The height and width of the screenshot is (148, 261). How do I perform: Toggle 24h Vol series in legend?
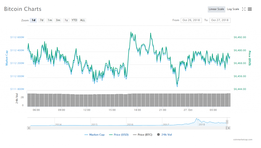pos(164,135)
